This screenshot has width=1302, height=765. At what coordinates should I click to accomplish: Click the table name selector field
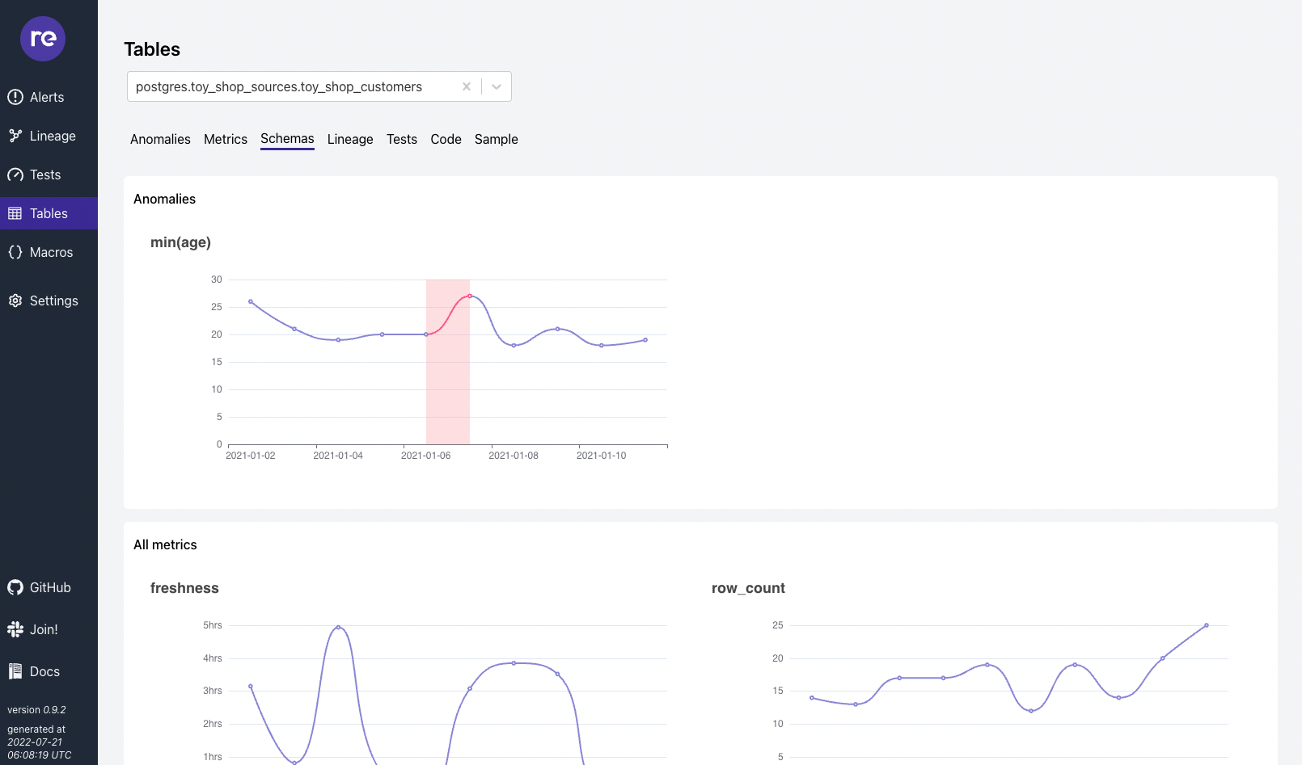319,86
